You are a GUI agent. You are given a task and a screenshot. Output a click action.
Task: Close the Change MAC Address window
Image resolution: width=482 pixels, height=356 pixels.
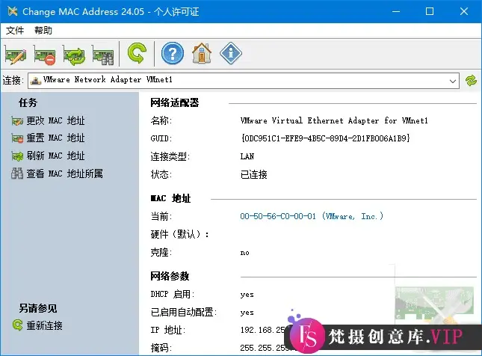tap(464, 11)
